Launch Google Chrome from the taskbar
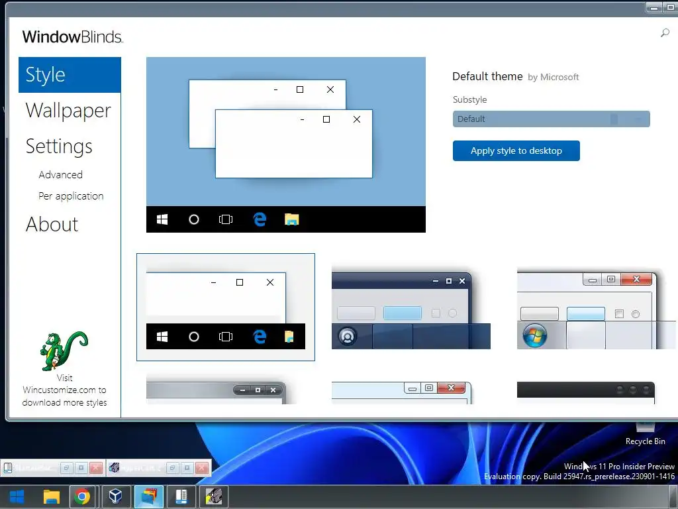 [82, 496]
